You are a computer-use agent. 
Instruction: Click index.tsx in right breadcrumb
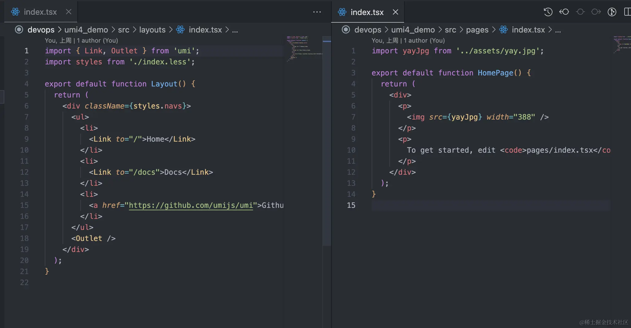[528, 30]
